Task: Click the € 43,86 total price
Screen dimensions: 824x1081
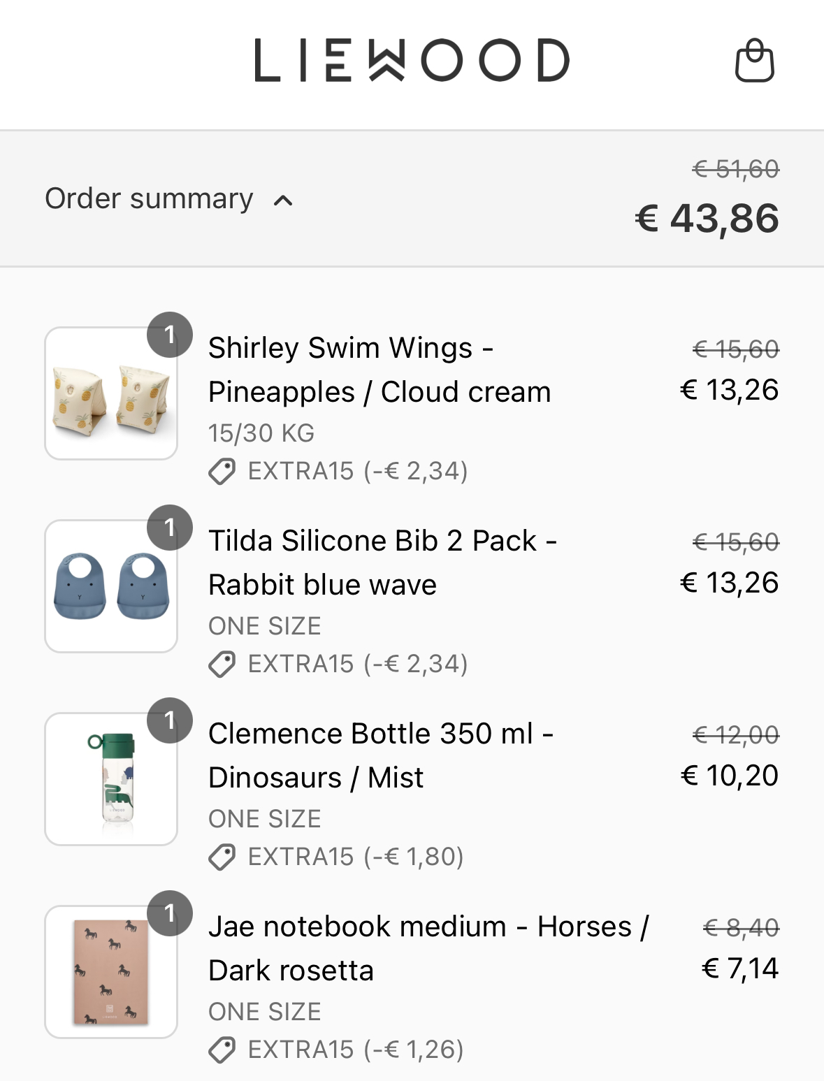Action: tap(707, 218)
